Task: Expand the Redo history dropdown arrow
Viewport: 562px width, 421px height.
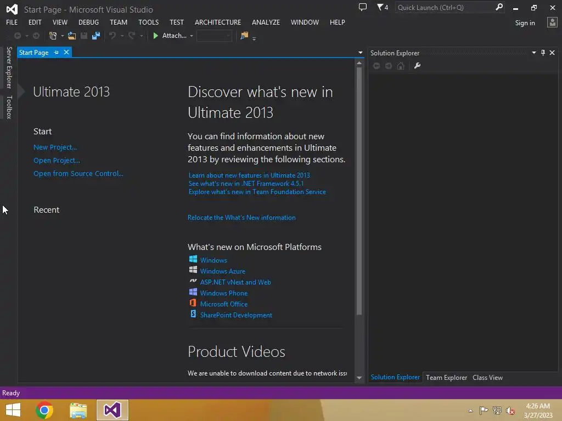Action: 142,36
